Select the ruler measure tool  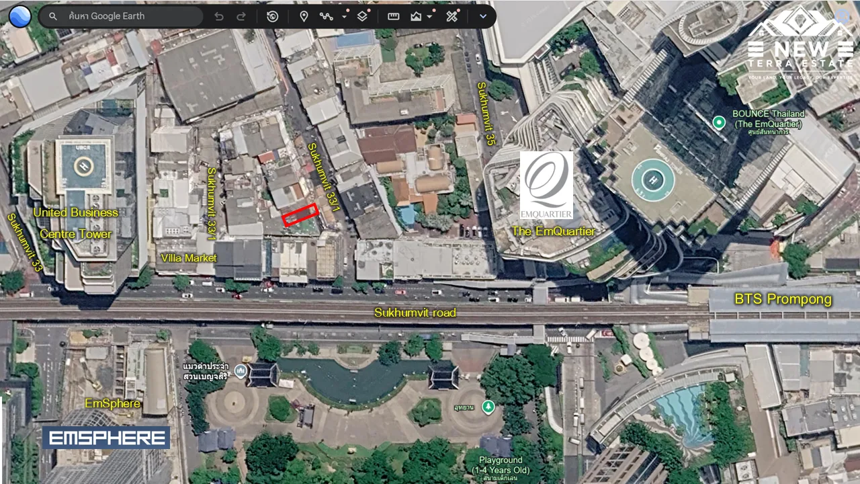pyautogui.click(x=394, y=16)
